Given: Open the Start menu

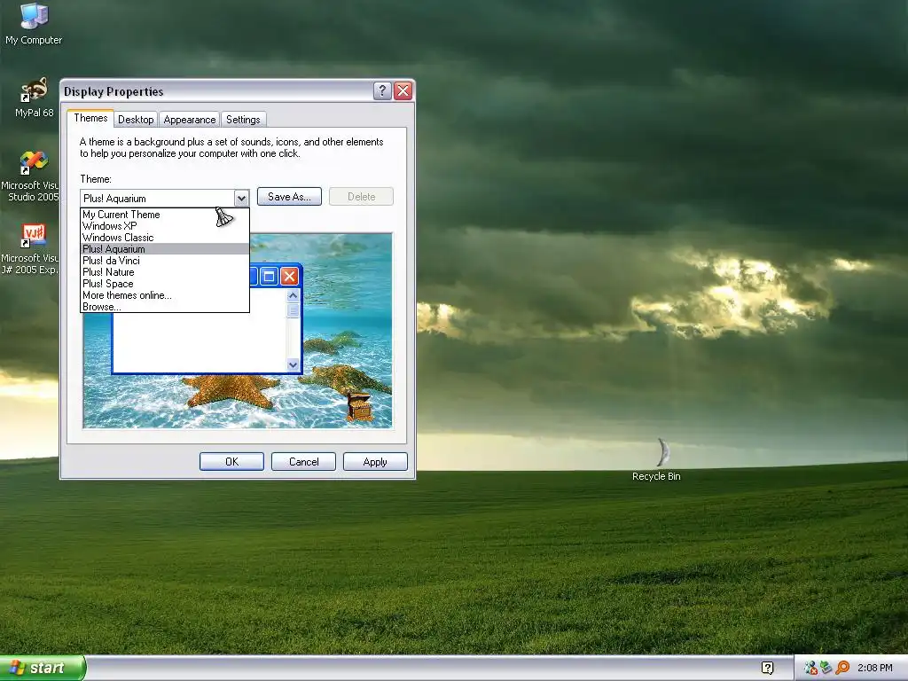Looking at the screenshot, I should 43,668.
